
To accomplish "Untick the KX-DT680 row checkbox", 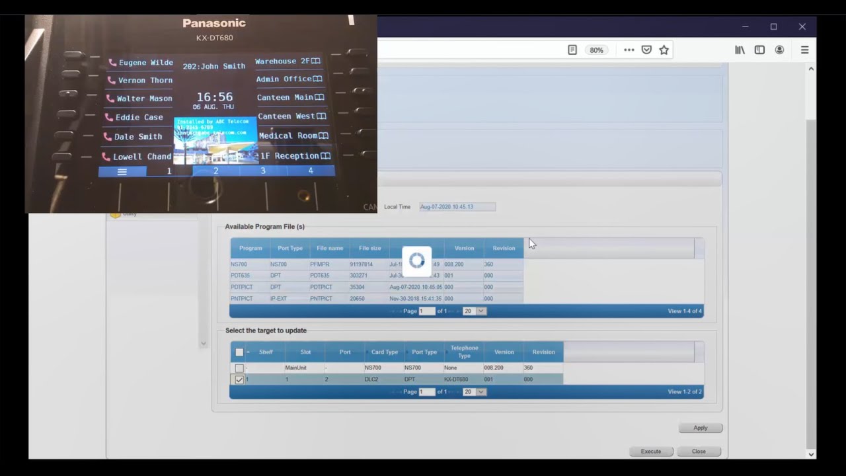I will 239,379.
